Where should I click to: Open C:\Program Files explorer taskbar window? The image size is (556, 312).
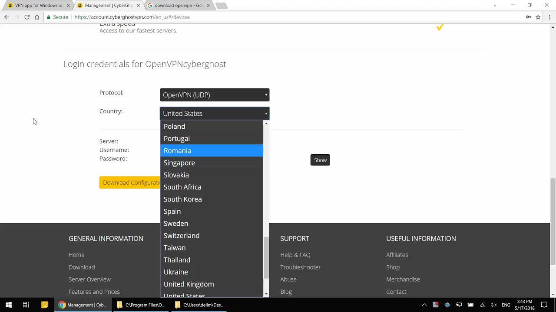(x=141, y=305)
